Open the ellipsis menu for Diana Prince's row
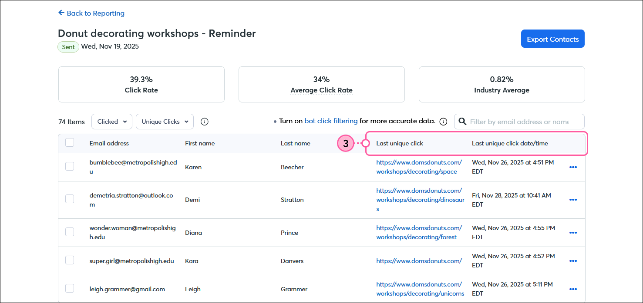The image size is (643, 303). point(573,232)
